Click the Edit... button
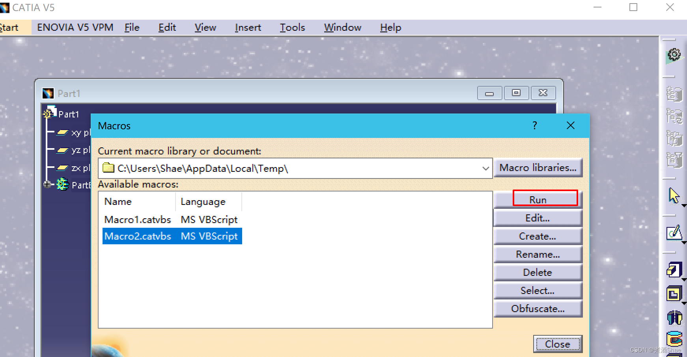This screenshot has width=687, height=357. [538, 218]
